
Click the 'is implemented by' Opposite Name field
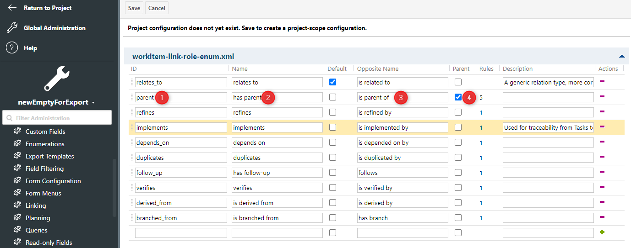pos(403,127)
